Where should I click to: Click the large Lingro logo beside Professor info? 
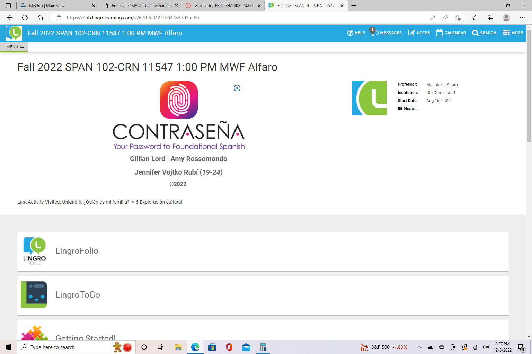click(x=369, y=98)
